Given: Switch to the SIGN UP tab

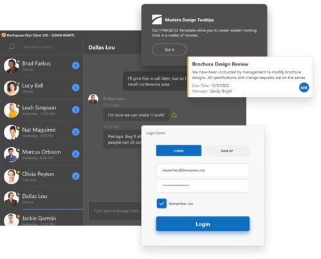Looking at the screenshot, I should pos(227,150).
